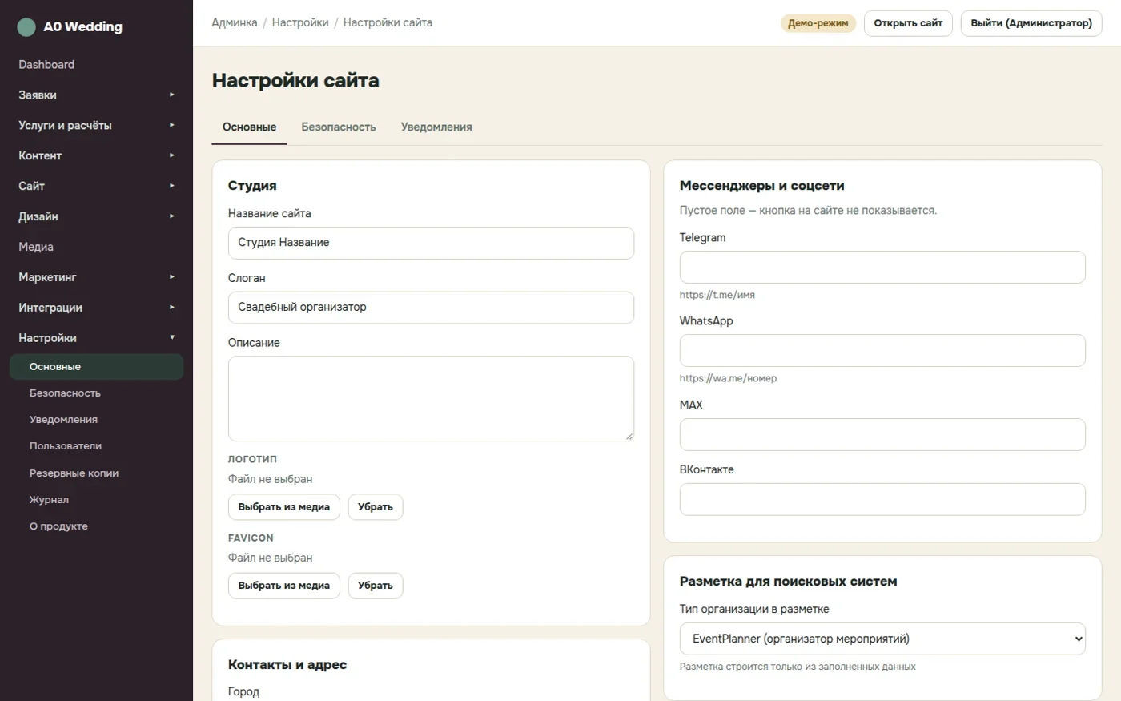Select Основные in the sidebar submenu

[x=96, y=367]
